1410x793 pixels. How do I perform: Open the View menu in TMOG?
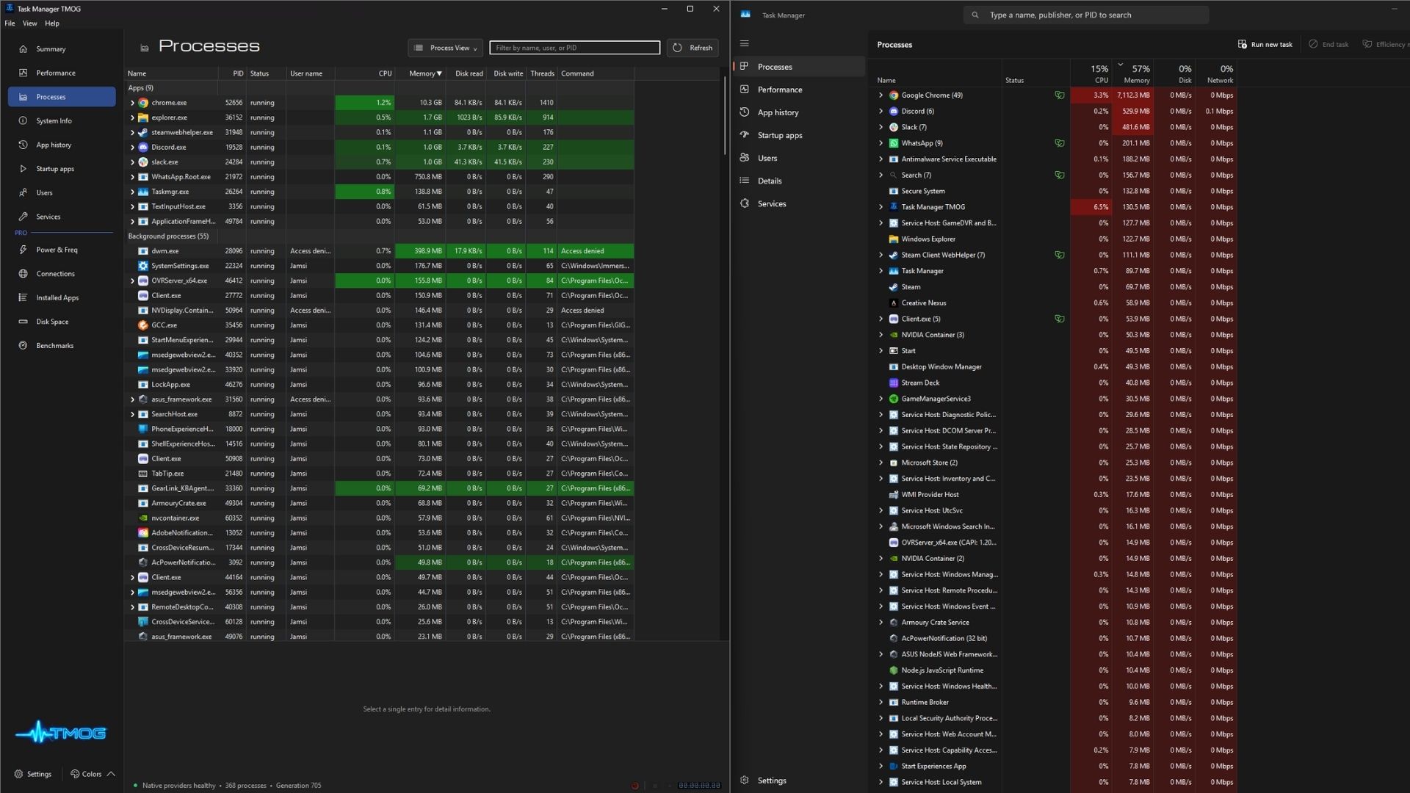coord(29,23)
